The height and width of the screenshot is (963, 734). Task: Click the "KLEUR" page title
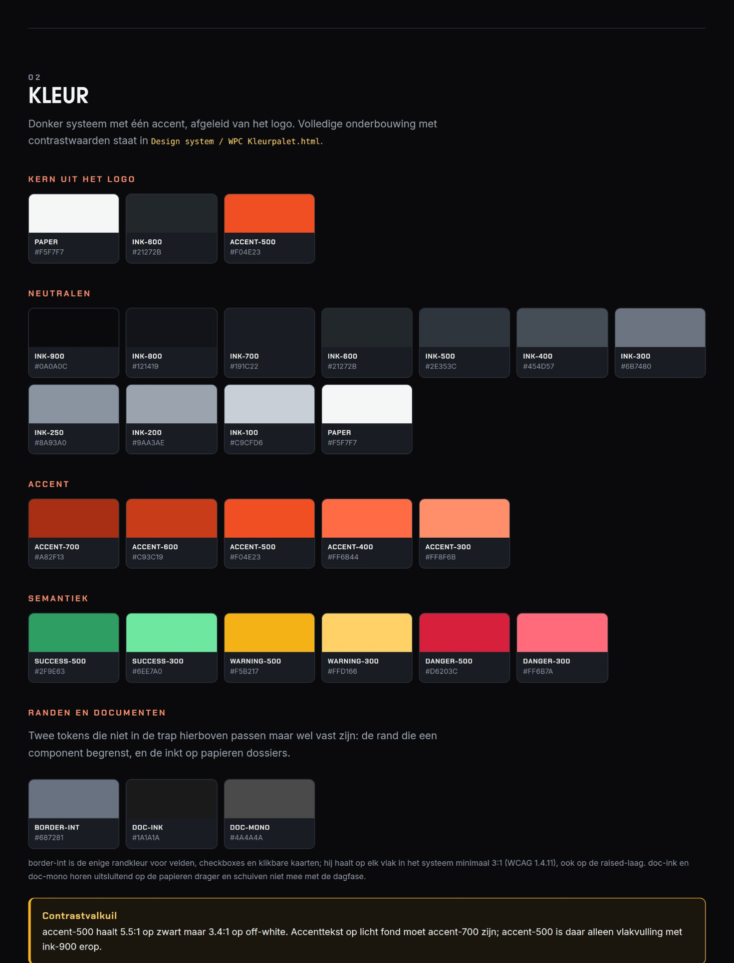click(59, 95)
